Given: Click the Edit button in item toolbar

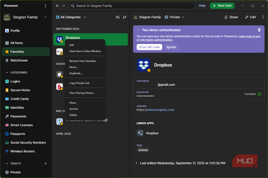Looking at the screenshot, I should point(250,17).
